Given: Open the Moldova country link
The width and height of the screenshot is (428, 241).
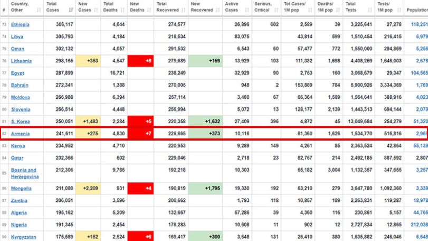Looking at the screenshot, I should (x=21, y=97).
